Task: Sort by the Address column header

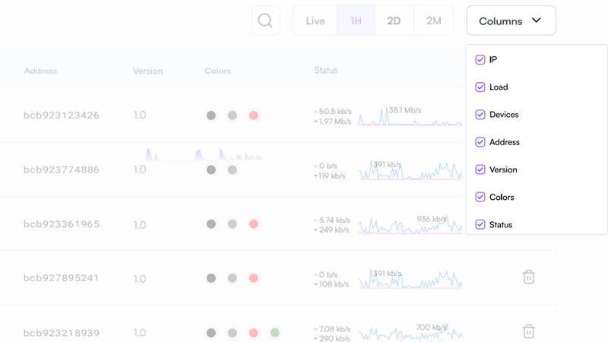Action: pos(40,71)
